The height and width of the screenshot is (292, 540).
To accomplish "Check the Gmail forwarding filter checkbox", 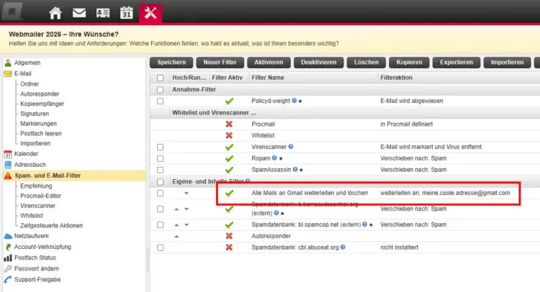I will 160,193.
